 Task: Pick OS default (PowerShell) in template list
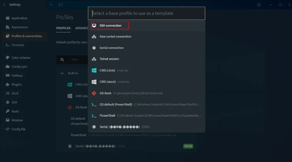click(x=146, y=105)
